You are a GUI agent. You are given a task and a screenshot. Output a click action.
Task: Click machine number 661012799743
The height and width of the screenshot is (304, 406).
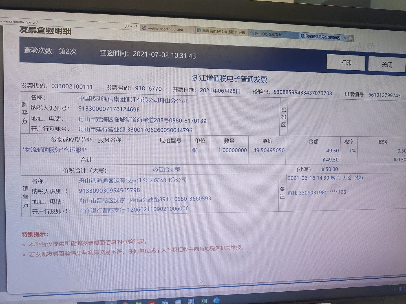click(x=384, y=95)
